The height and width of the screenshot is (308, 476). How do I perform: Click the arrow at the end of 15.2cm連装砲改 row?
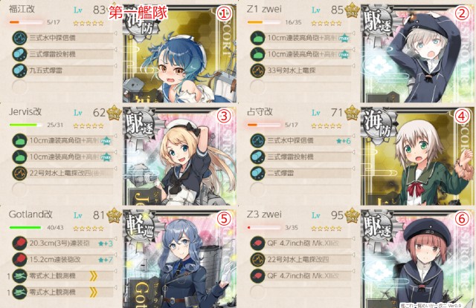tap(115, 255)
